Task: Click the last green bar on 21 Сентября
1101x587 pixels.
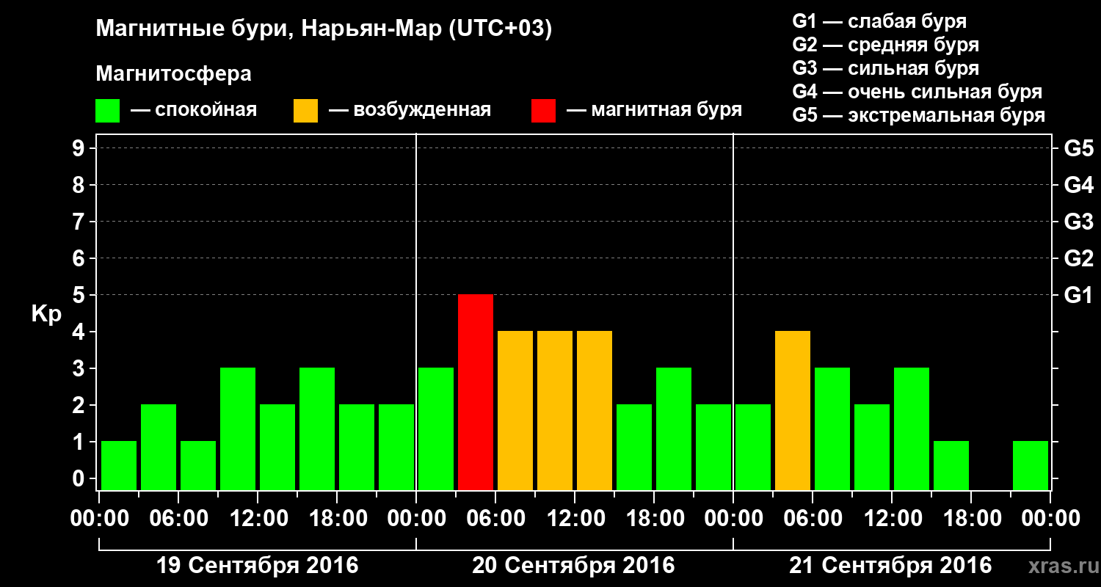Action: click(1031, 465)
